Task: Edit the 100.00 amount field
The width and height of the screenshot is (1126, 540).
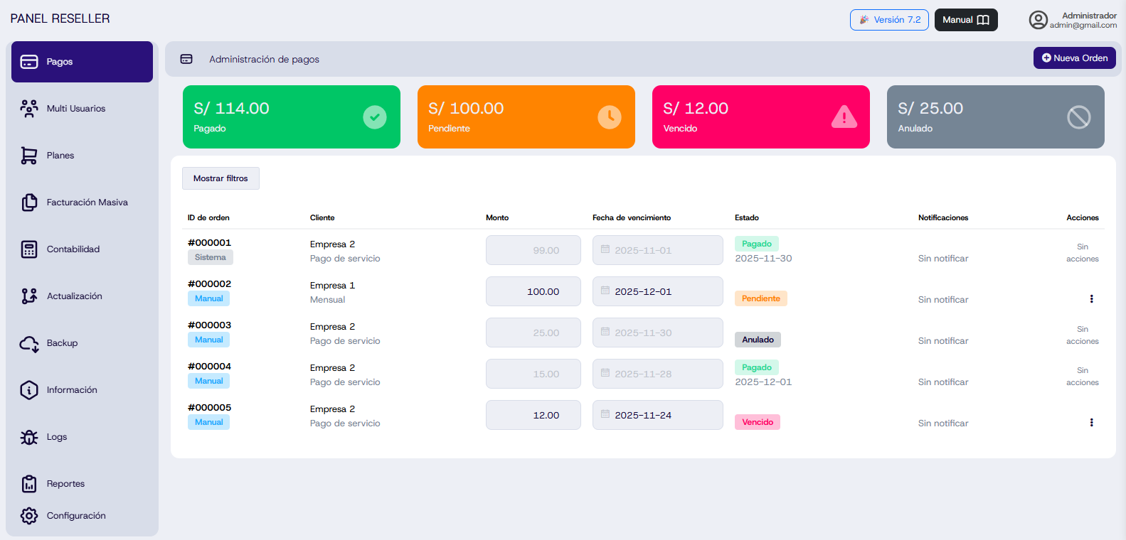Action: point(533,291)
